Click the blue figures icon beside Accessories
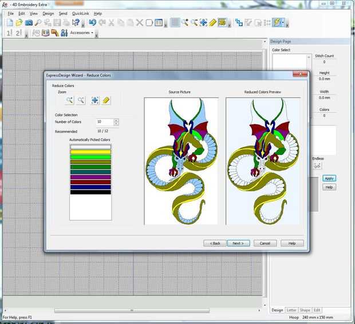Image resolution: width=355 pixels, height=324 pixels. tap(64, 33)
